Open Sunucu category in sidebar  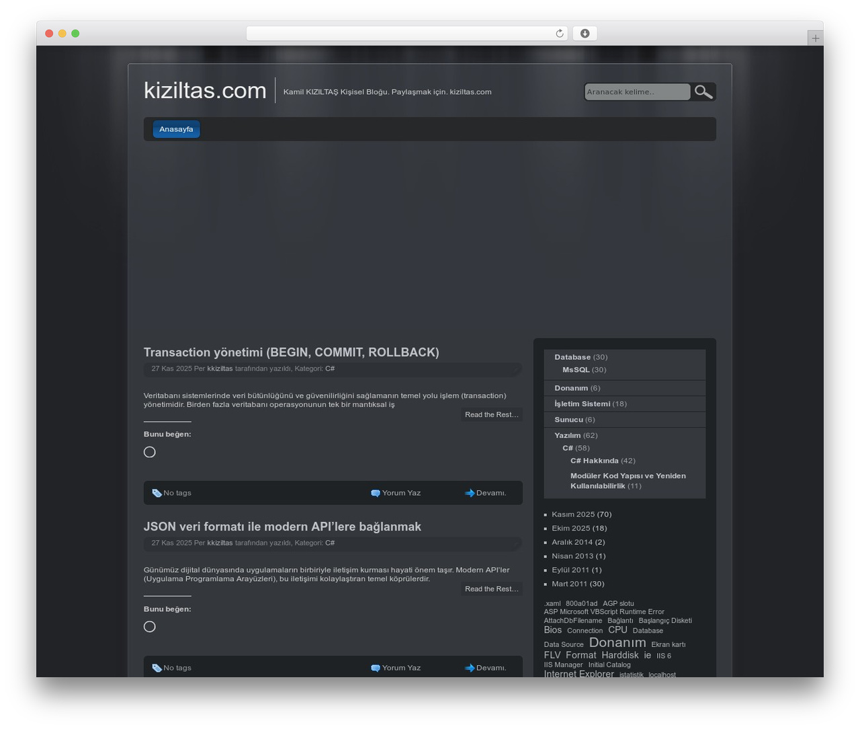tap(568, 420)
